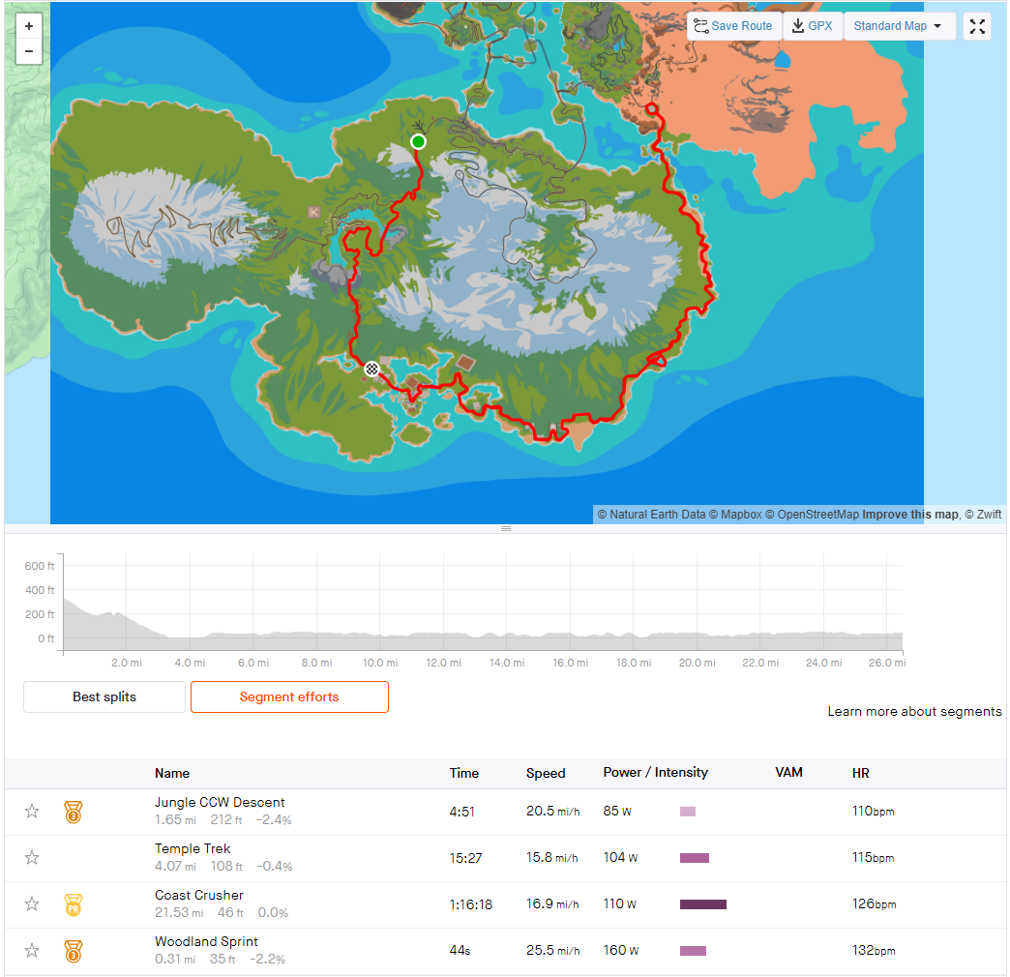Click the Jungle CCW Descent medal icon
The height and width of the screenshot is (977, 1010).
(x=74, y=813)
